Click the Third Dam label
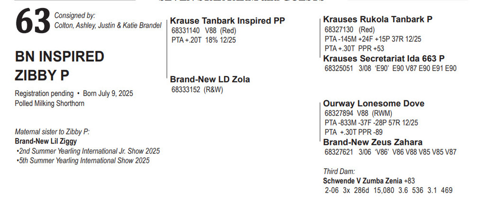The image size is (486, 208). point(339,171)
